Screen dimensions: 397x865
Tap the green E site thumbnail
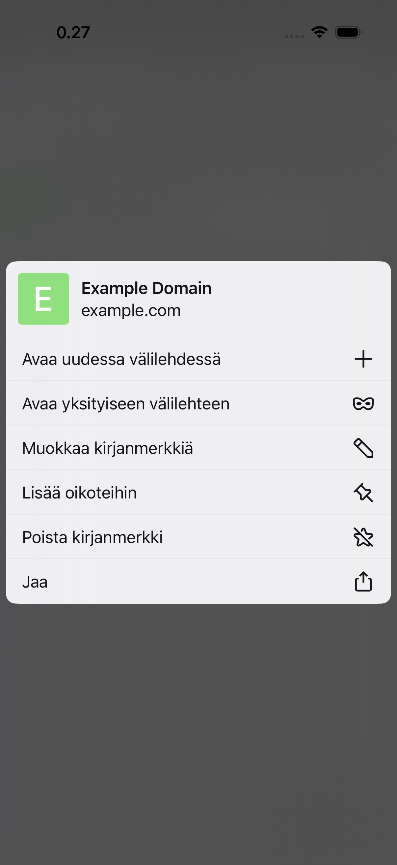pyautogui.click(x=43, y=299)
